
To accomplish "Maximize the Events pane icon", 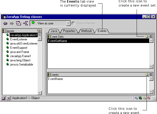I will pyautogui.click(x=151, y=74).
